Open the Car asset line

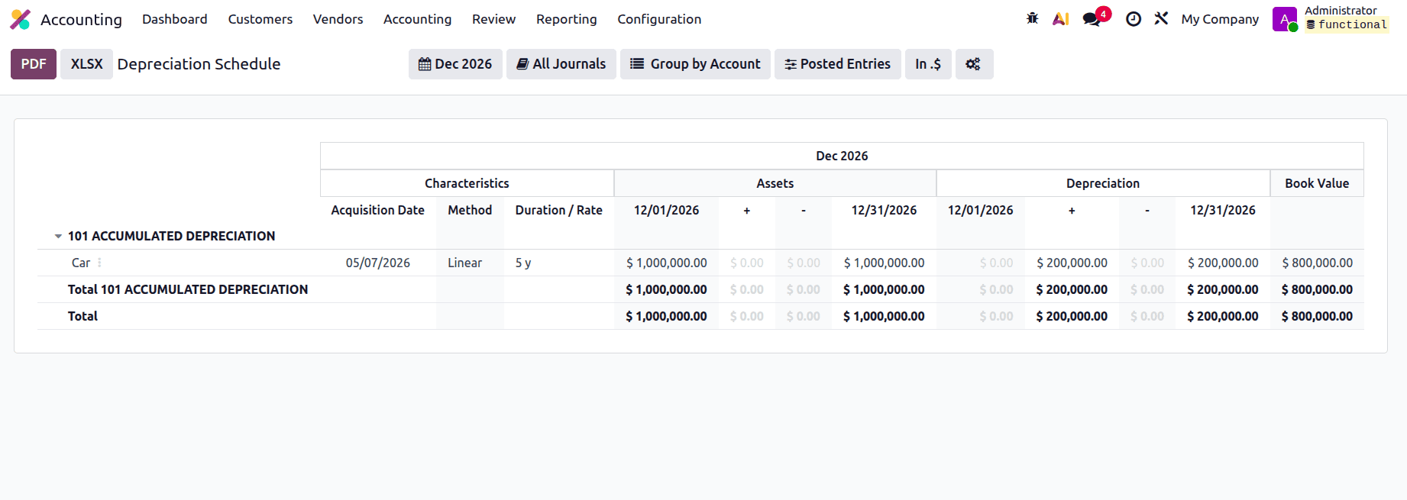(81, 263)
